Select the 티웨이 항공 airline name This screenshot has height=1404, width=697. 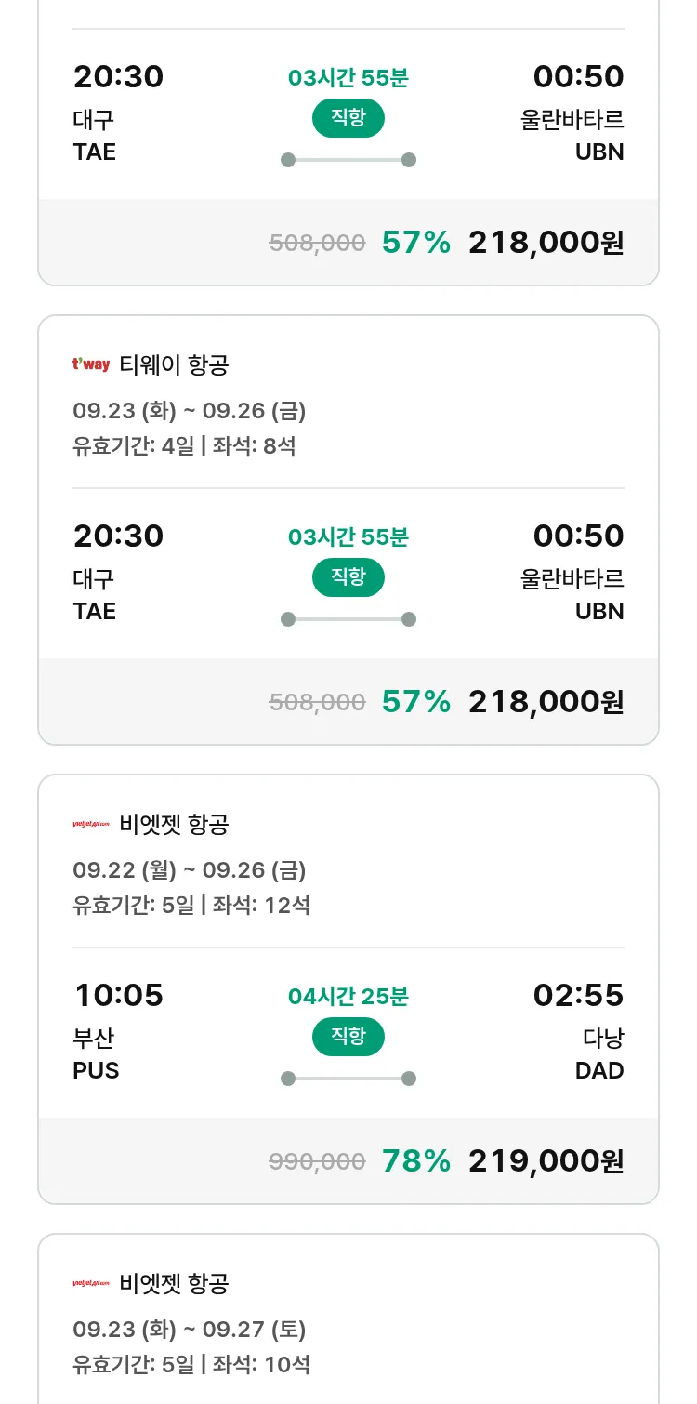174,364
